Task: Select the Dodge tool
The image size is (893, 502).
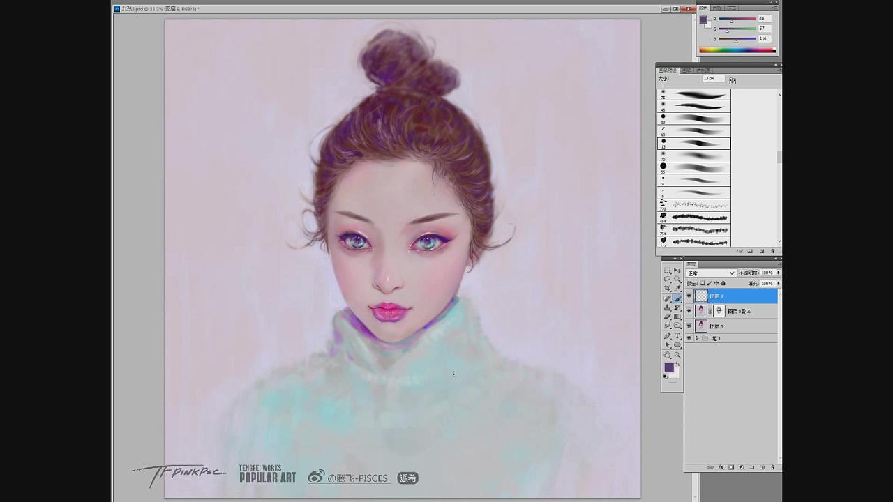Action: pyautogui.click(x=677, y=326)
